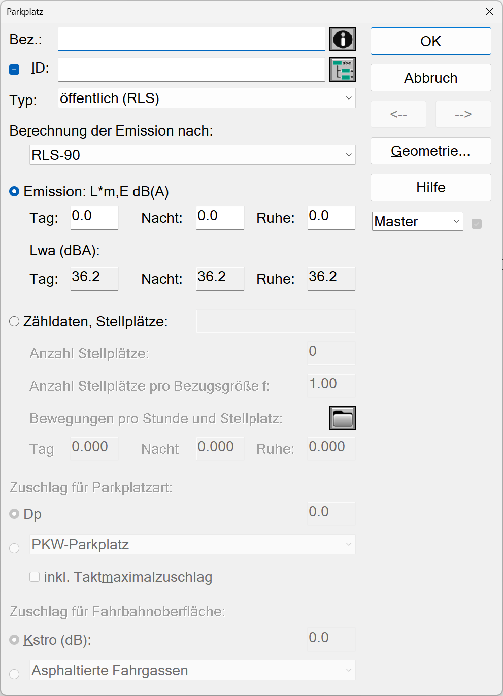This screenshot has width=503, height=696.
Task: Select Zähldaten, Stellplätze radio option
Action: pyautogui.click(x=14, y=321)
